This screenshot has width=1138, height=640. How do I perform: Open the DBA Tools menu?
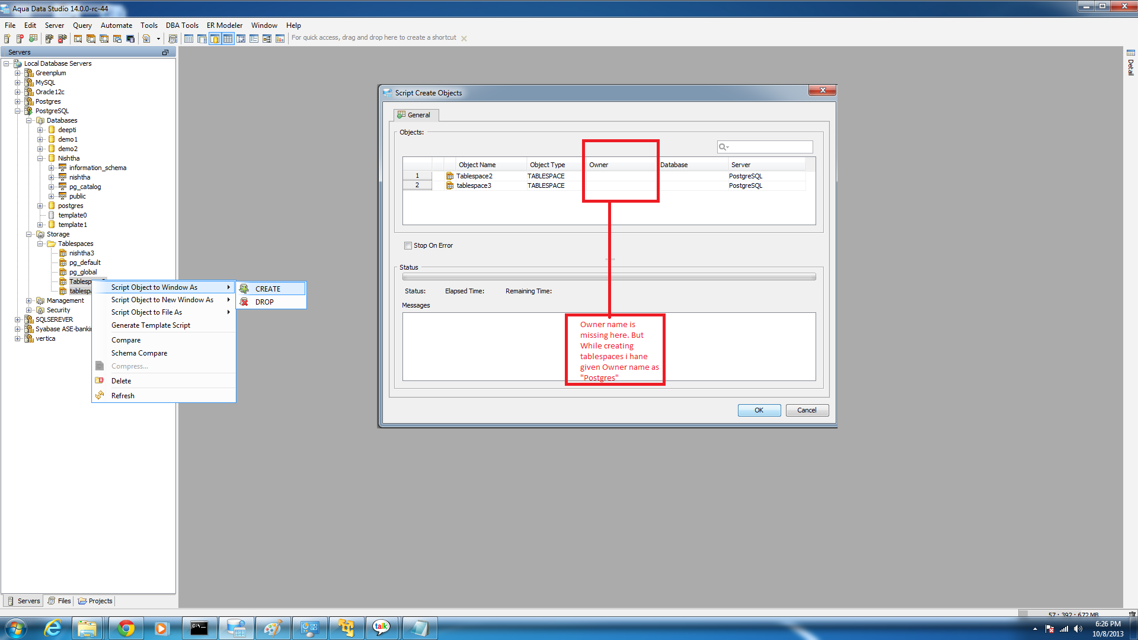(x=181, y=25)
